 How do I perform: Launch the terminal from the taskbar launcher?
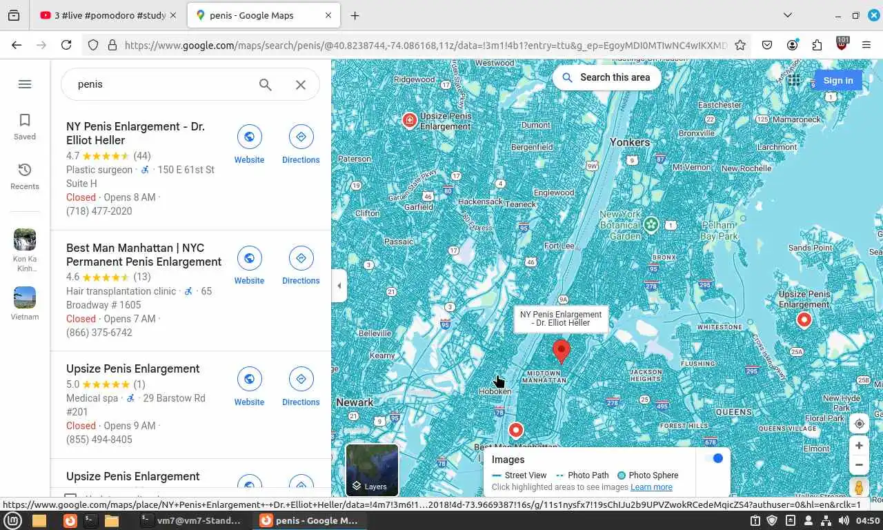click(90, 520)
